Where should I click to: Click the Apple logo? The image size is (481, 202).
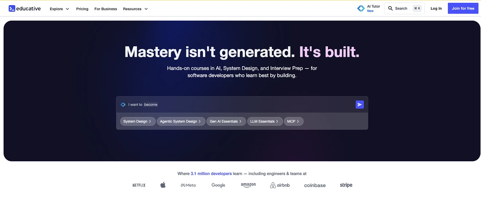coord(163,185)
